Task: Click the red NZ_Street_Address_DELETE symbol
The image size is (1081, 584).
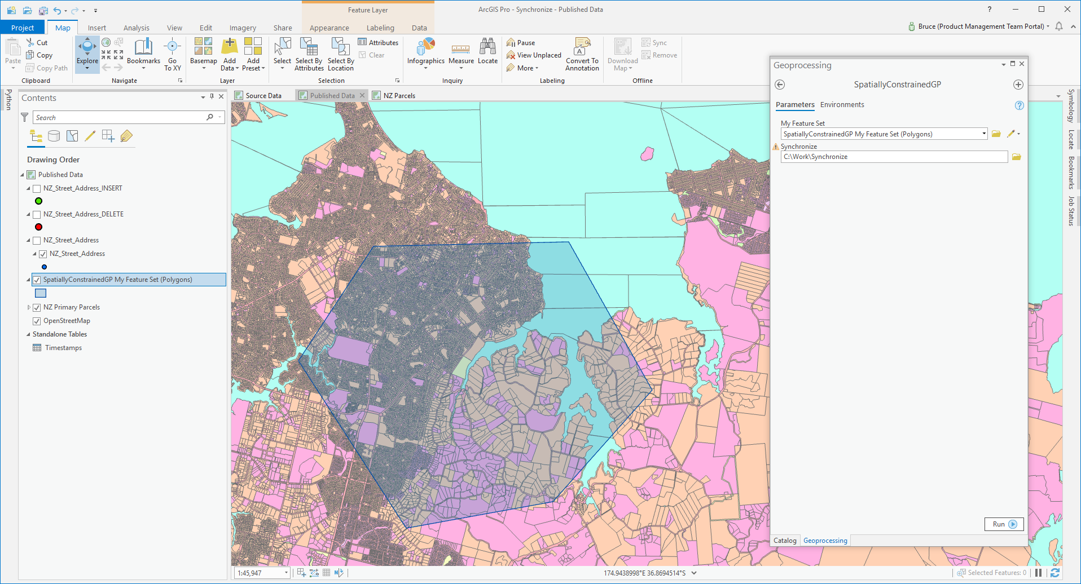Action: [38, 227]
